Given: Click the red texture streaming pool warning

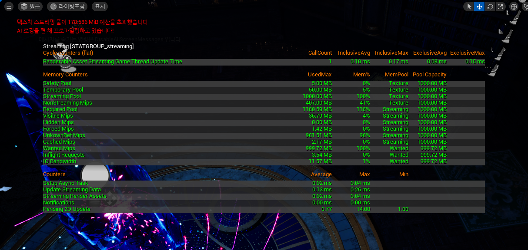Looking at the screenshot, I should tap(82, 22).
